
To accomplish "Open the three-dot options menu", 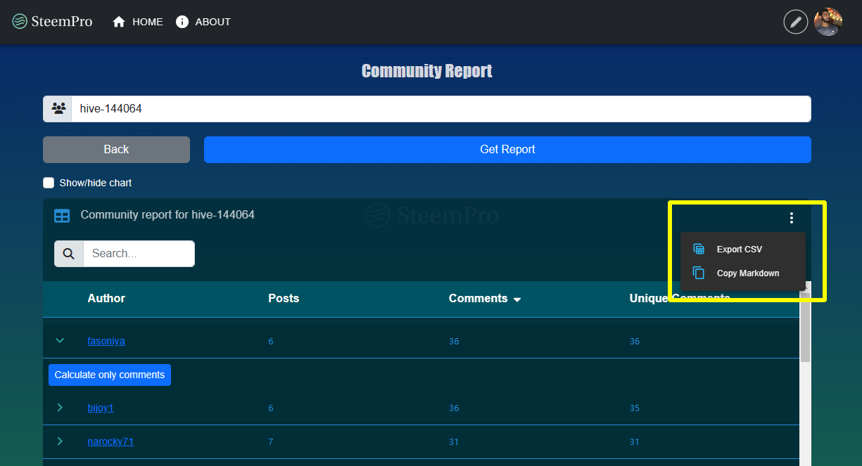I will click(x=792, y=218).
